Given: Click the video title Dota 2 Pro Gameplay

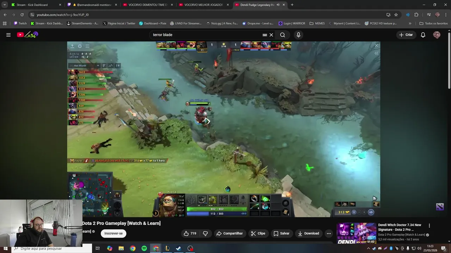Looking at the screenshot, I should tap(121, 223).
